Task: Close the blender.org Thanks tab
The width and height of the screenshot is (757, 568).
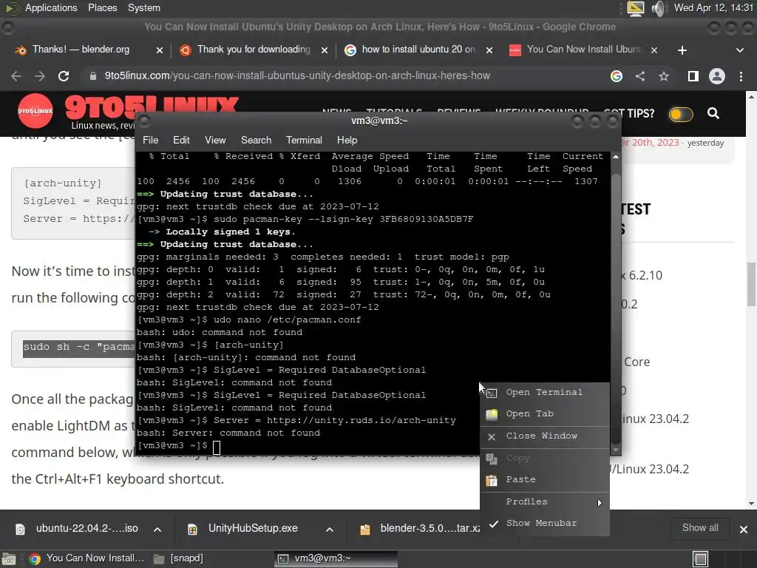Action: pyautogui.click(x=160, y=50)
